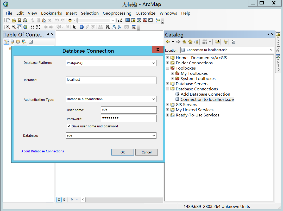Activate the Pan hand tool
Screen dimensions: 283x211
point(20,27)
